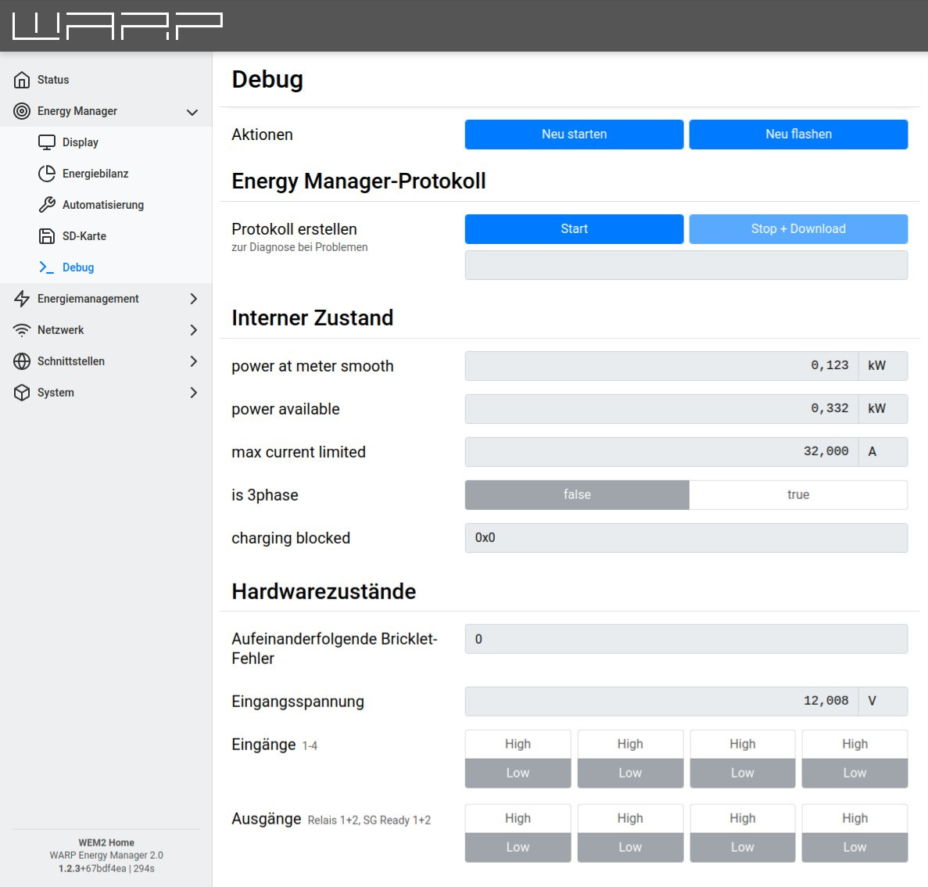Collapse the Energy Manager menu chevron
The image size is (928, 887).
[192, 112]
